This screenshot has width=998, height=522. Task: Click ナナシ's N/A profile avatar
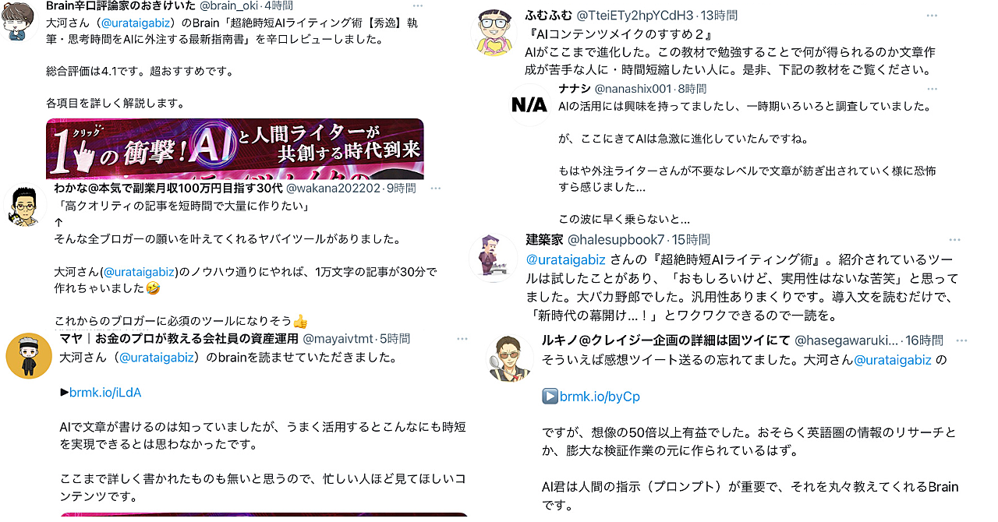coord(529,104)
